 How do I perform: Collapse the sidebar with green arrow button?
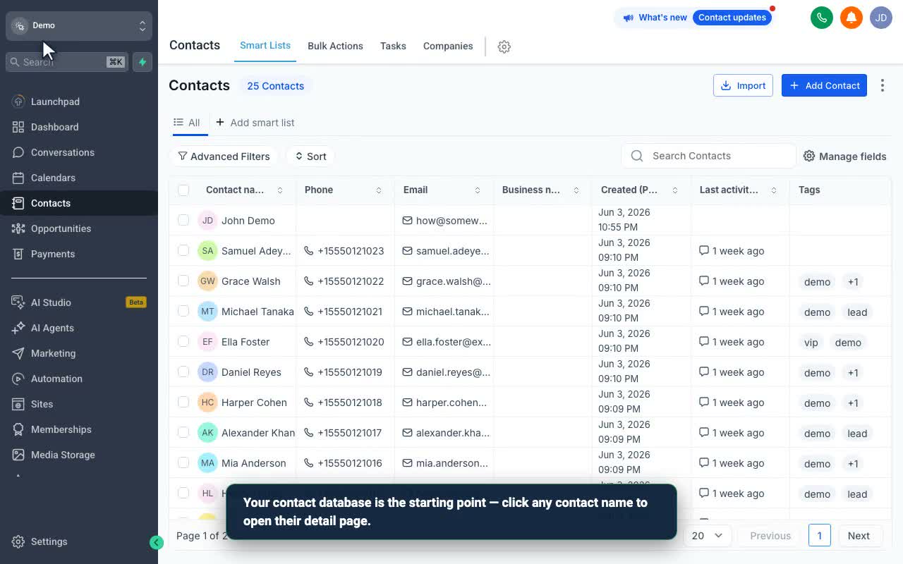[157, 542]
